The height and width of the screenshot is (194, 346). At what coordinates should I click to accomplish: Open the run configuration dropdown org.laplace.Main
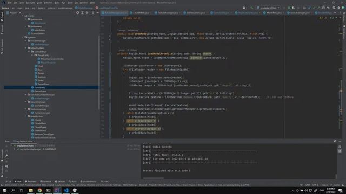tap(268, 8)
